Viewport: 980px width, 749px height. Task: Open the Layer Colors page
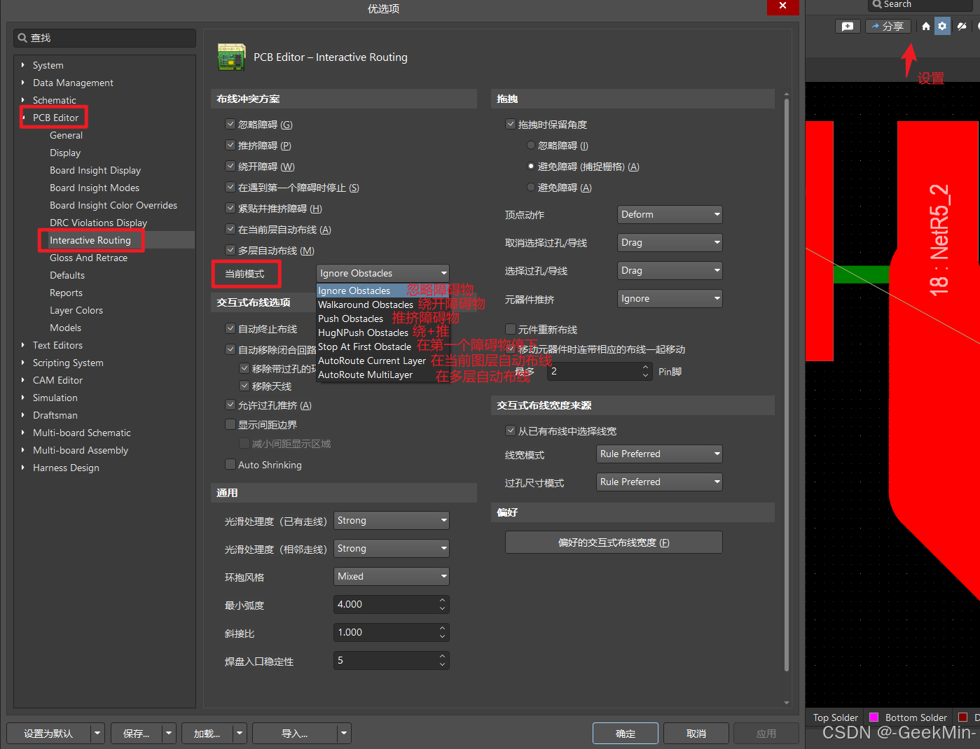76,310
